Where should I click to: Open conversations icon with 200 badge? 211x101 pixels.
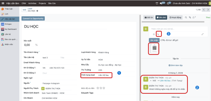(162, 3)
